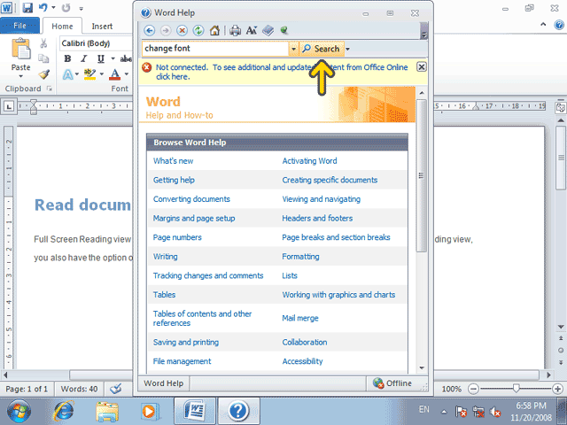Click the Search button in Word Help

322,49
